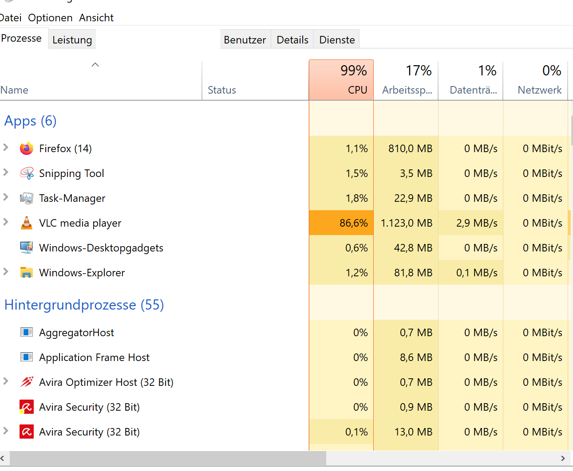The width and height of the screenshot is (573, 471).
Task: Open the Ansicht menu
Action: [96, 18]
